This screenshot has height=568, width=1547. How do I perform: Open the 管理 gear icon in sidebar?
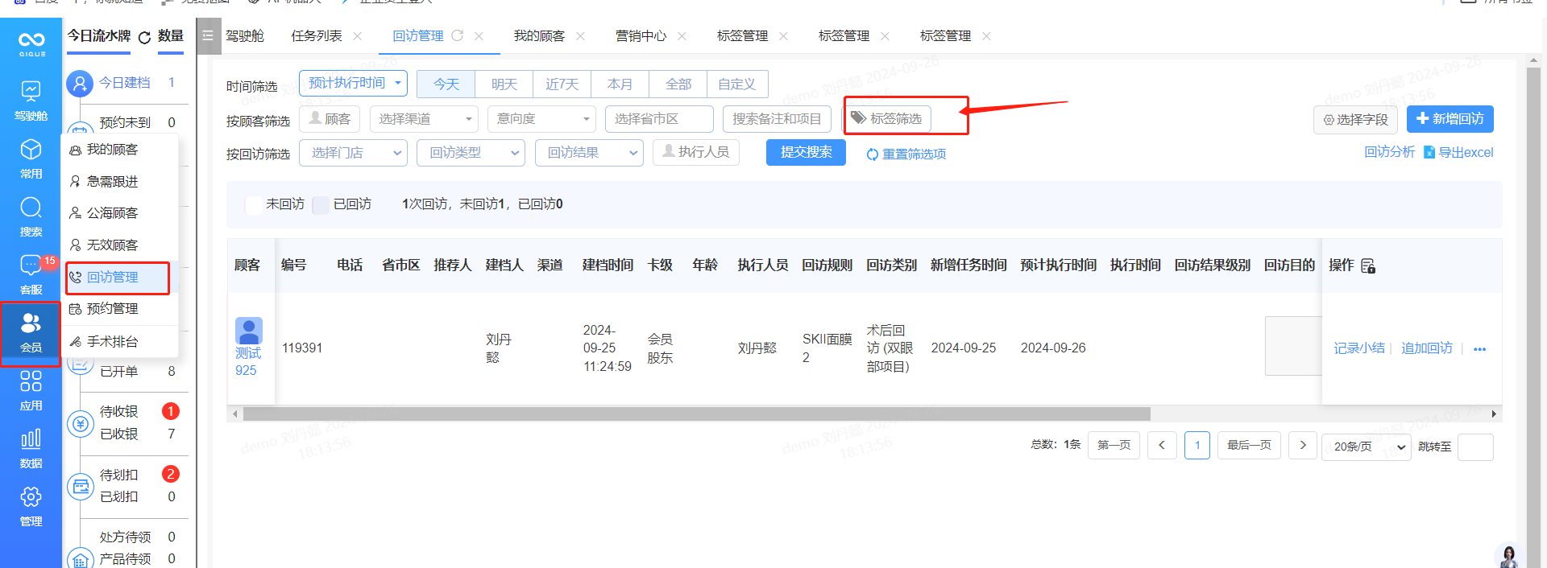tap(31, 505)
